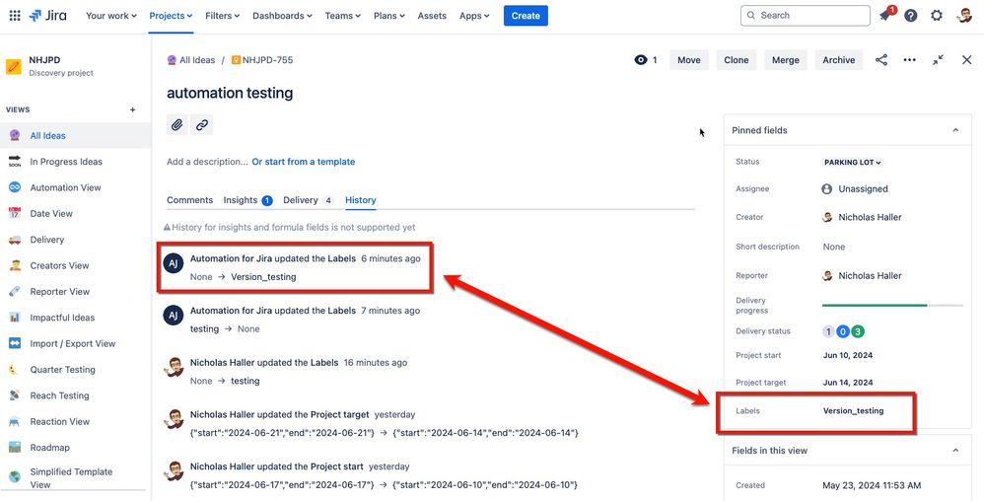Viewport: 984px width, 501px height.
Task: Open the Filters dropdown
Action: (222, 16)
